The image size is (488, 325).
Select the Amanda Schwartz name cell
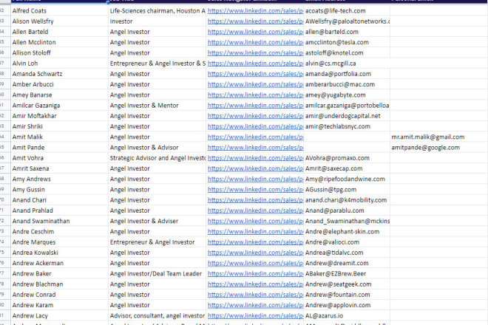(x=59, y=74)
